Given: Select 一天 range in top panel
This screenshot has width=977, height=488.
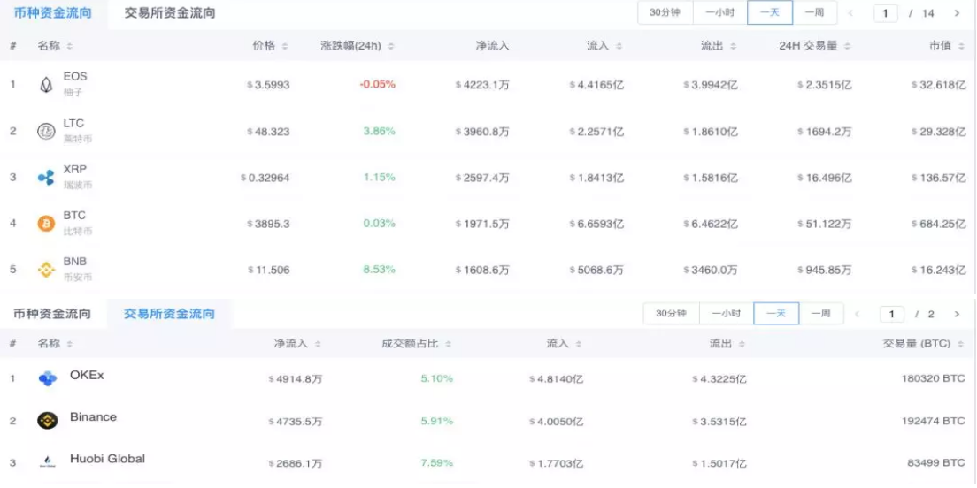Looking at the screenshot, I should pyautogui.click(x=770, y=12).
